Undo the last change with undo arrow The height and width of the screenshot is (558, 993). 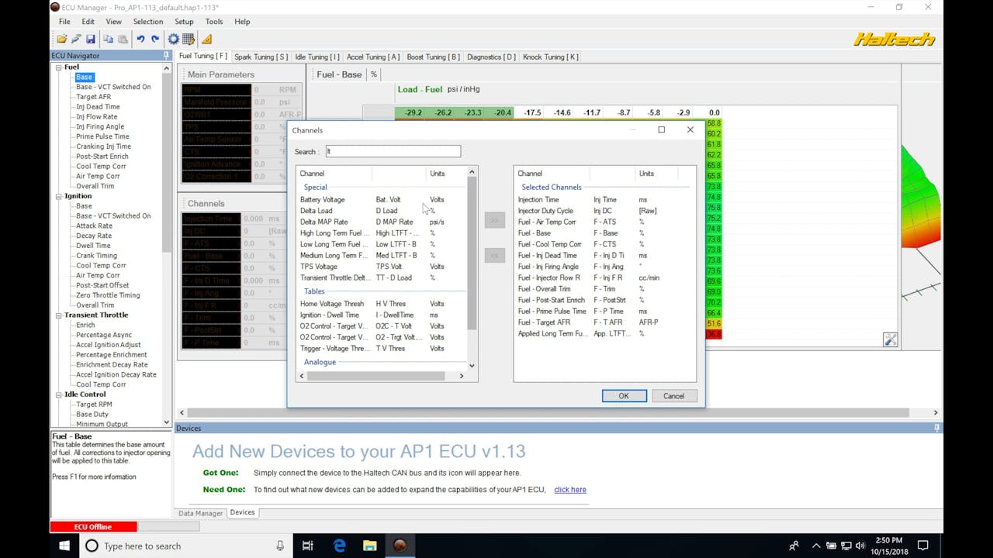pyautogui.click(x=140, y=39)
